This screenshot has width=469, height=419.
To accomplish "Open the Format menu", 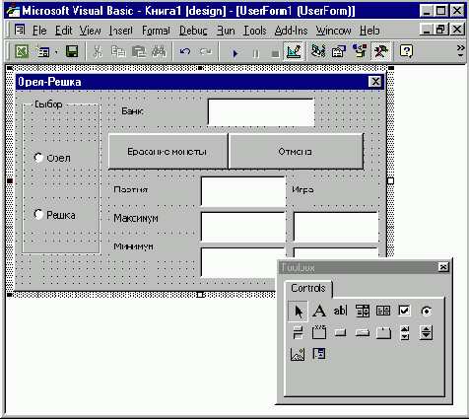I will pyautogui.click(x=156, y=31).
